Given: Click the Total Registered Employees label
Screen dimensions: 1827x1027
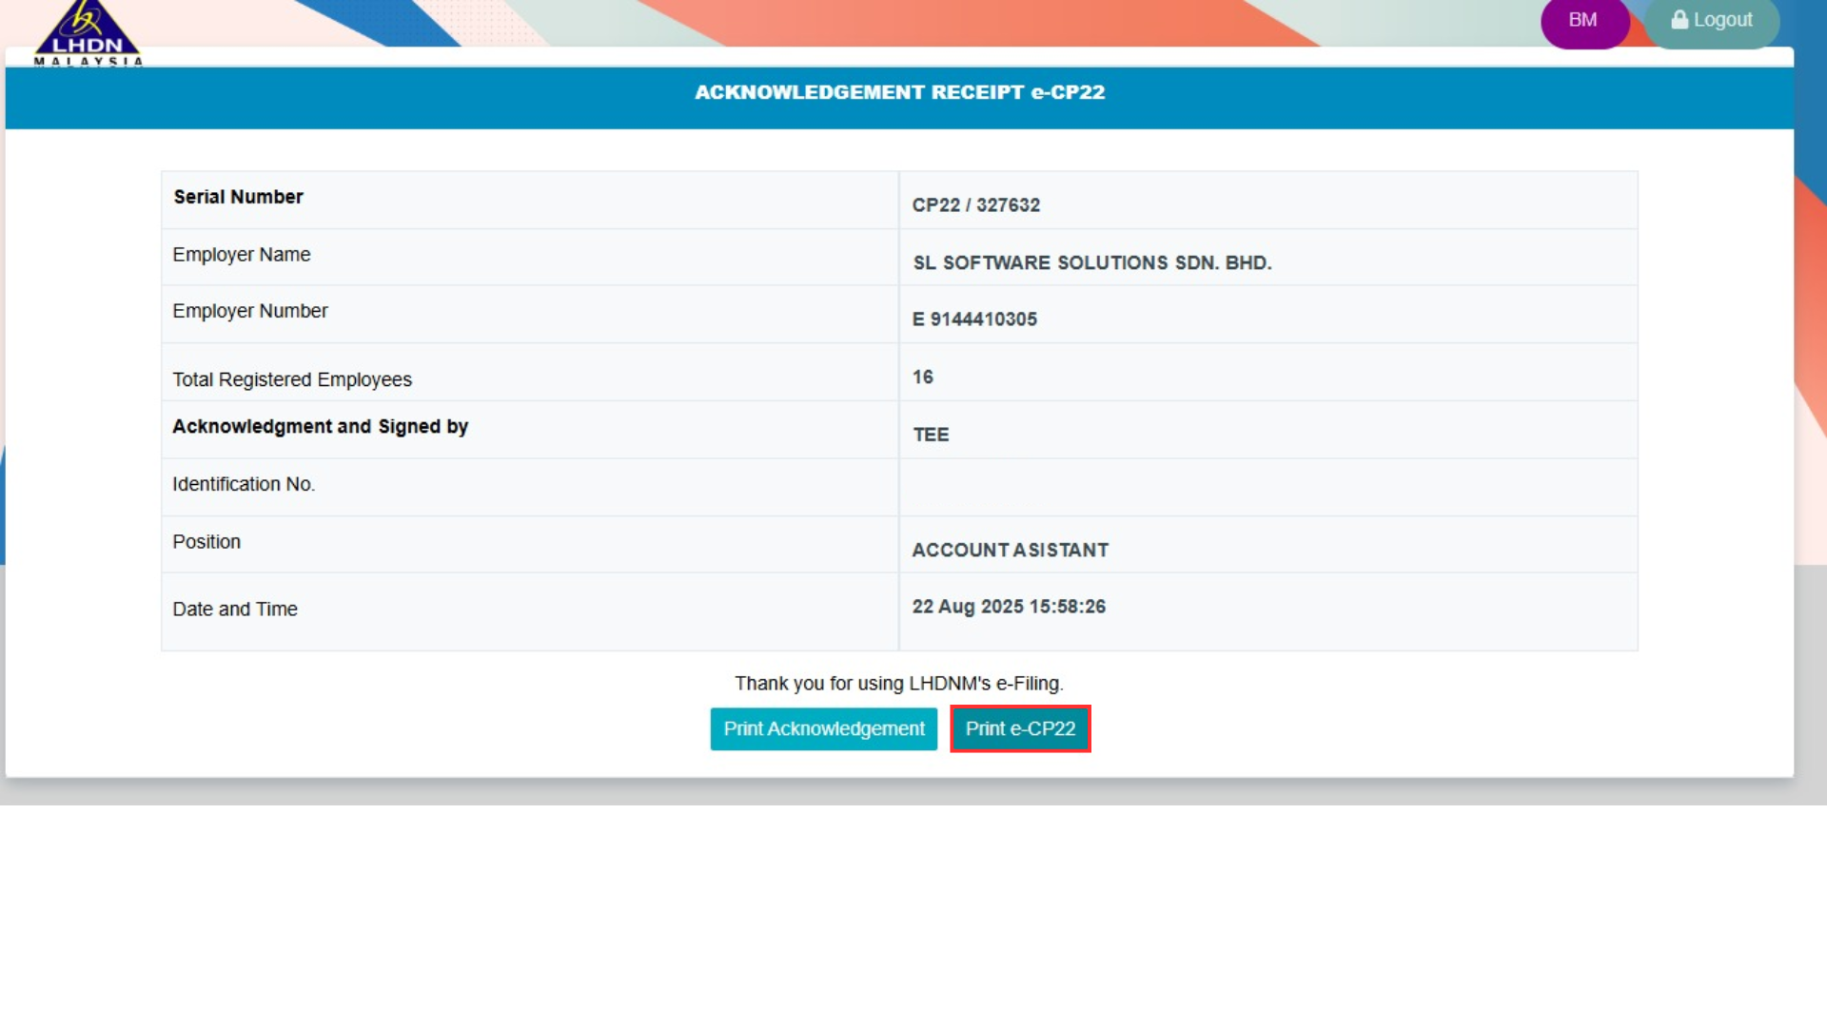Looking at the screenshot, I should click(x=292, y=380).
